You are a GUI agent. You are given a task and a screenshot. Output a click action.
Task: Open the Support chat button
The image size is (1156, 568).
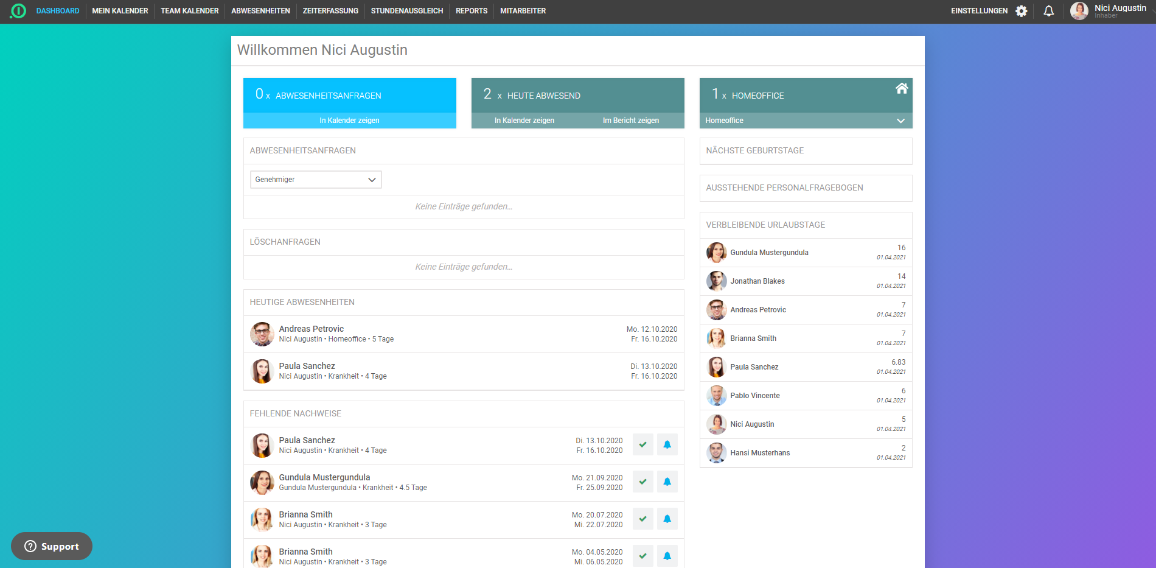click(x=52, y=546)
